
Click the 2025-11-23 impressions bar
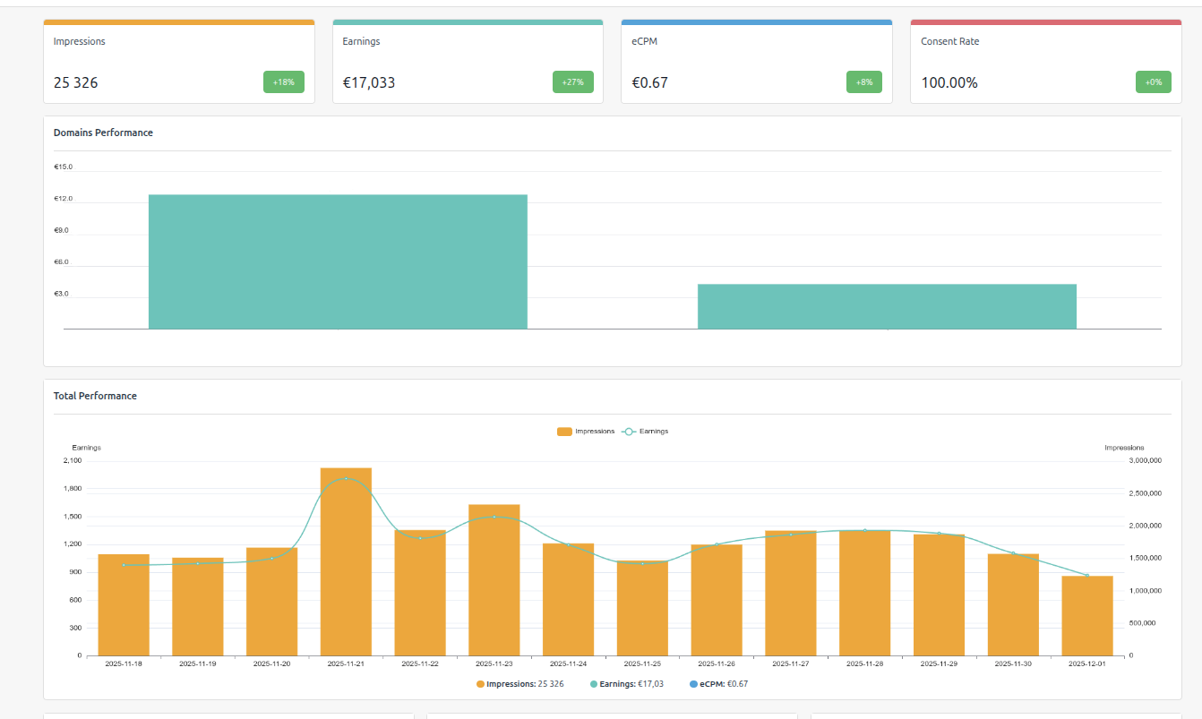494,579
